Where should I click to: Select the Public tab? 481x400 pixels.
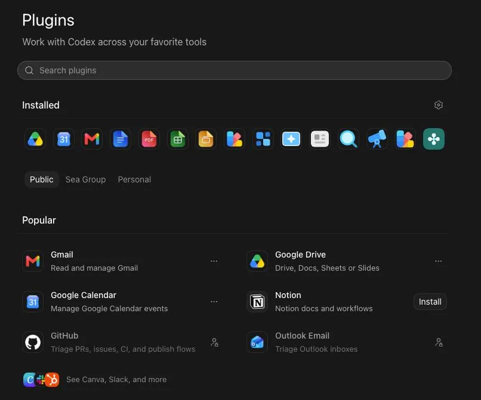pos(41,179)
